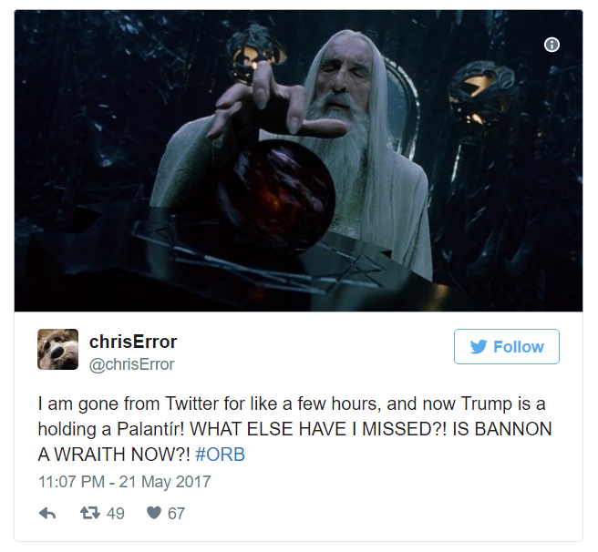598x552 pixels.
Task: View the 49 retweets count
Action: [x=116, y=514]
